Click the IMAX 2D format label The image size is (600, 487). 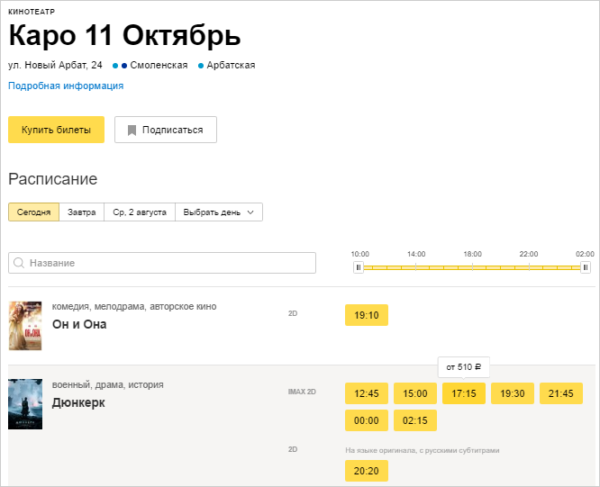[302, 392]
